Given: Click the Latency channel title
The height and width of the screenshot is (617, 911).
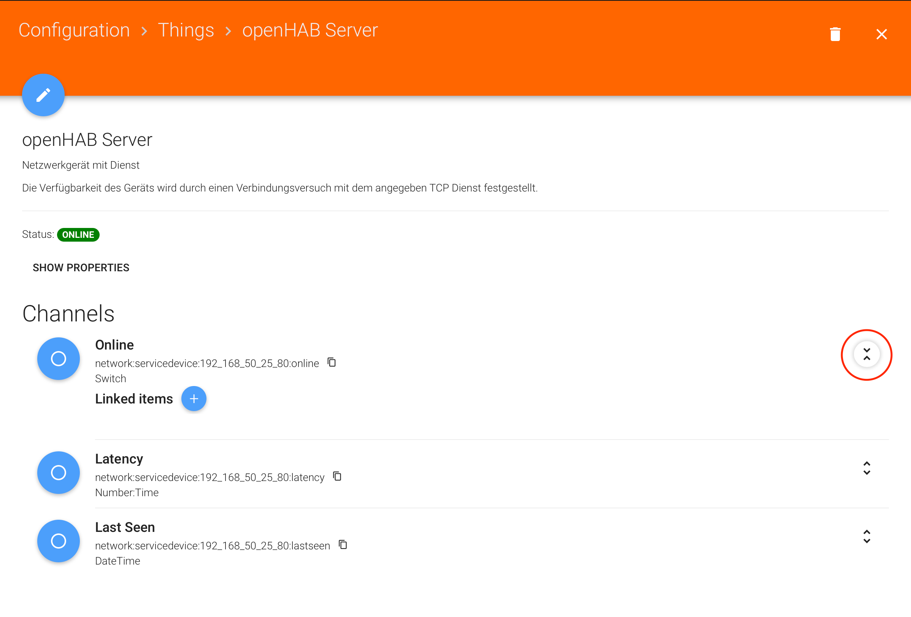Looking at the screenshot, I should pyautogui.click(x=119, y=459).
